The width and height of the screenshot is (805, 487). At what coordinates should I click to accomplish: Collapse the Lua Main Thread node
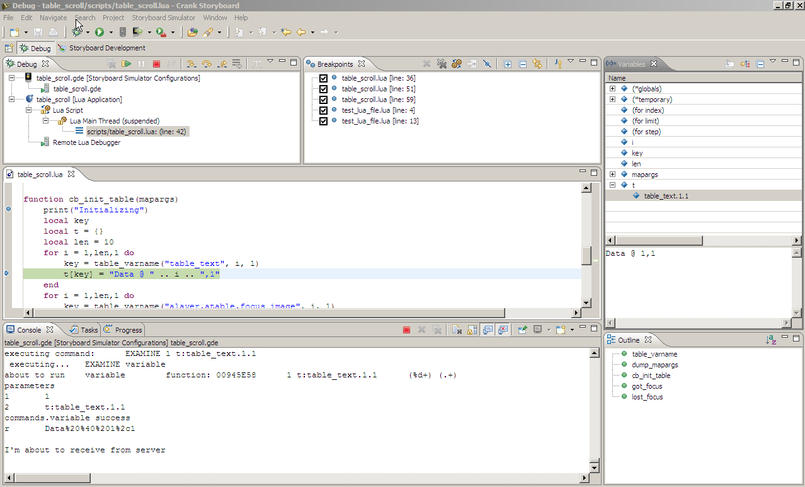tap(45, 121)
